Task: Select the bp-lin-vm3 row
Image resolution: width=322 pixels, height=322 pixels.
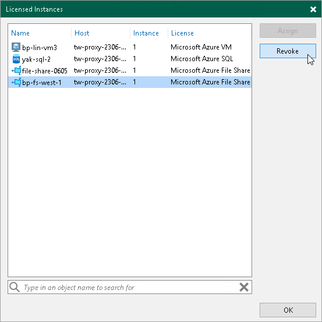Action: click(130, 47)
